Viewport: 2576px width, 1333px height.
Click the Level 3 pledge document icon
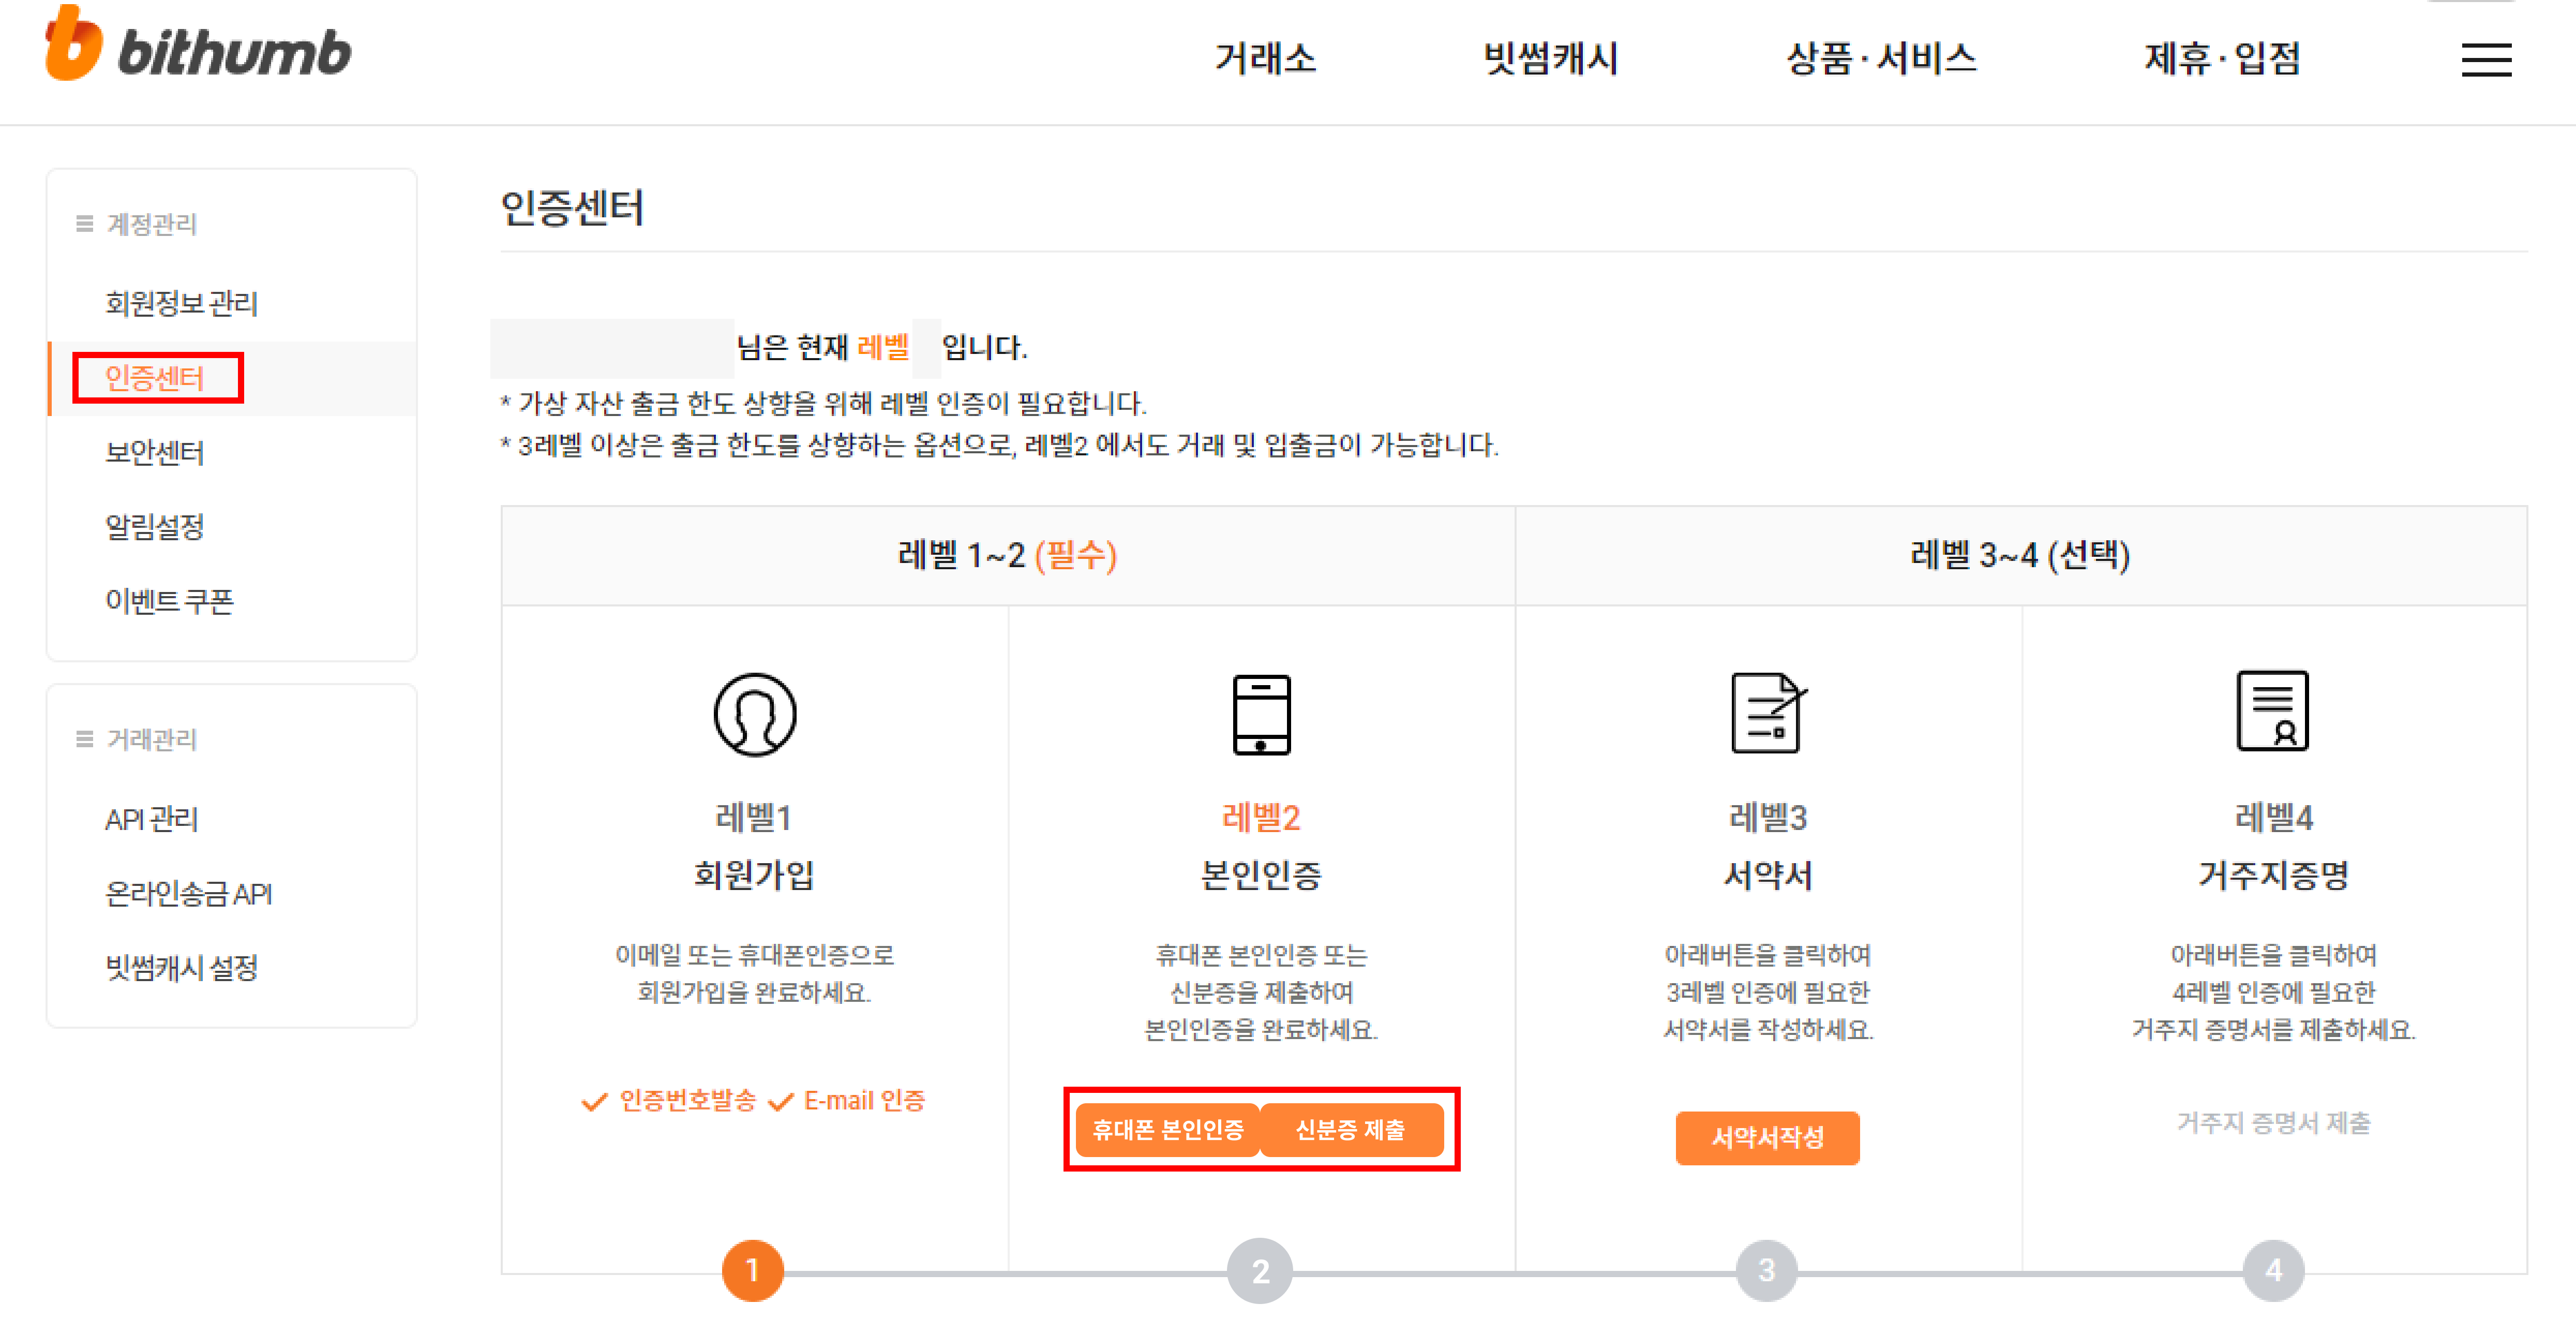pos(1767,712)
